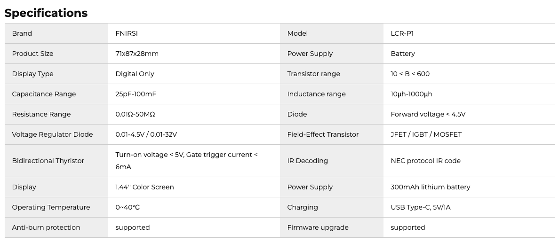Click the Firmware upgrade label
The width and height of the screenshot is (559, 250).
[318, 227]
